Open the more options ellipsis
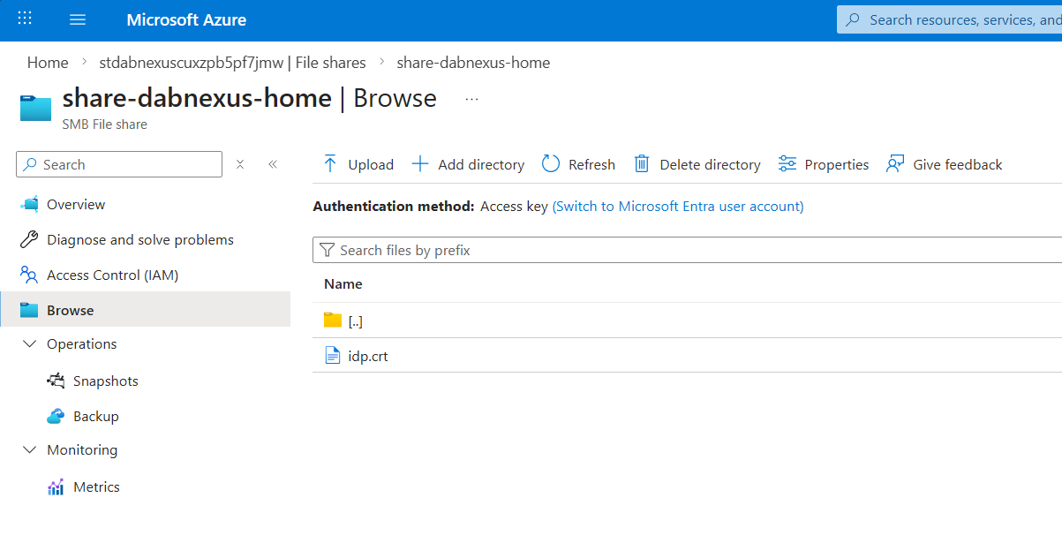1062x558 pixels. pyautogui.click(x=471, y=99)
